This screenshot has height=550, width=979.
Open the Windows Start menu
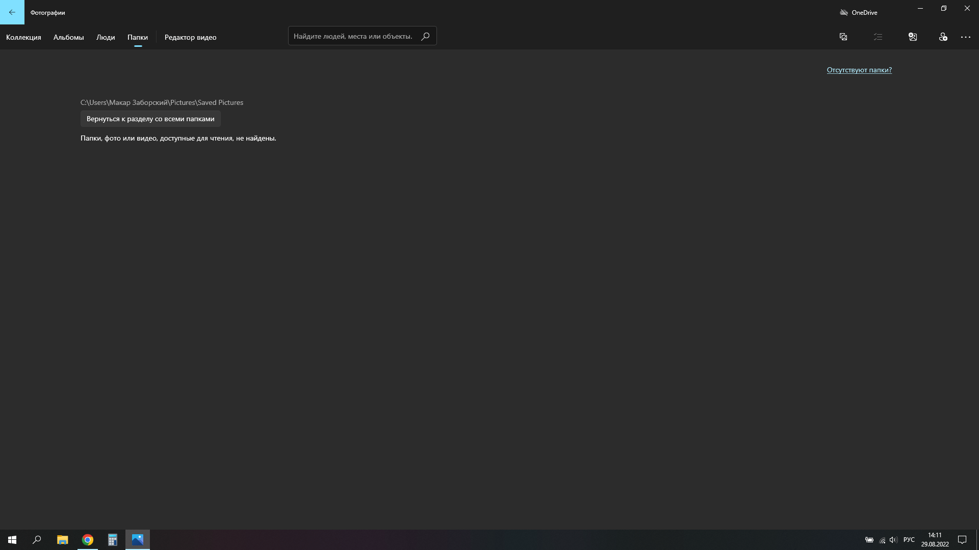tap(12, 540)
